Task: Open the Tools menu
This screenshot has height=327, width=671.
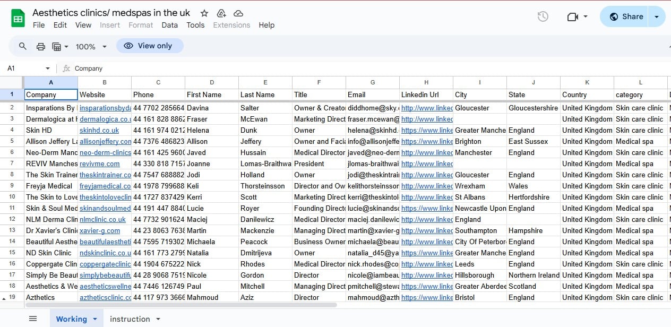Action: pyautogui.click(x=195, y=25)
